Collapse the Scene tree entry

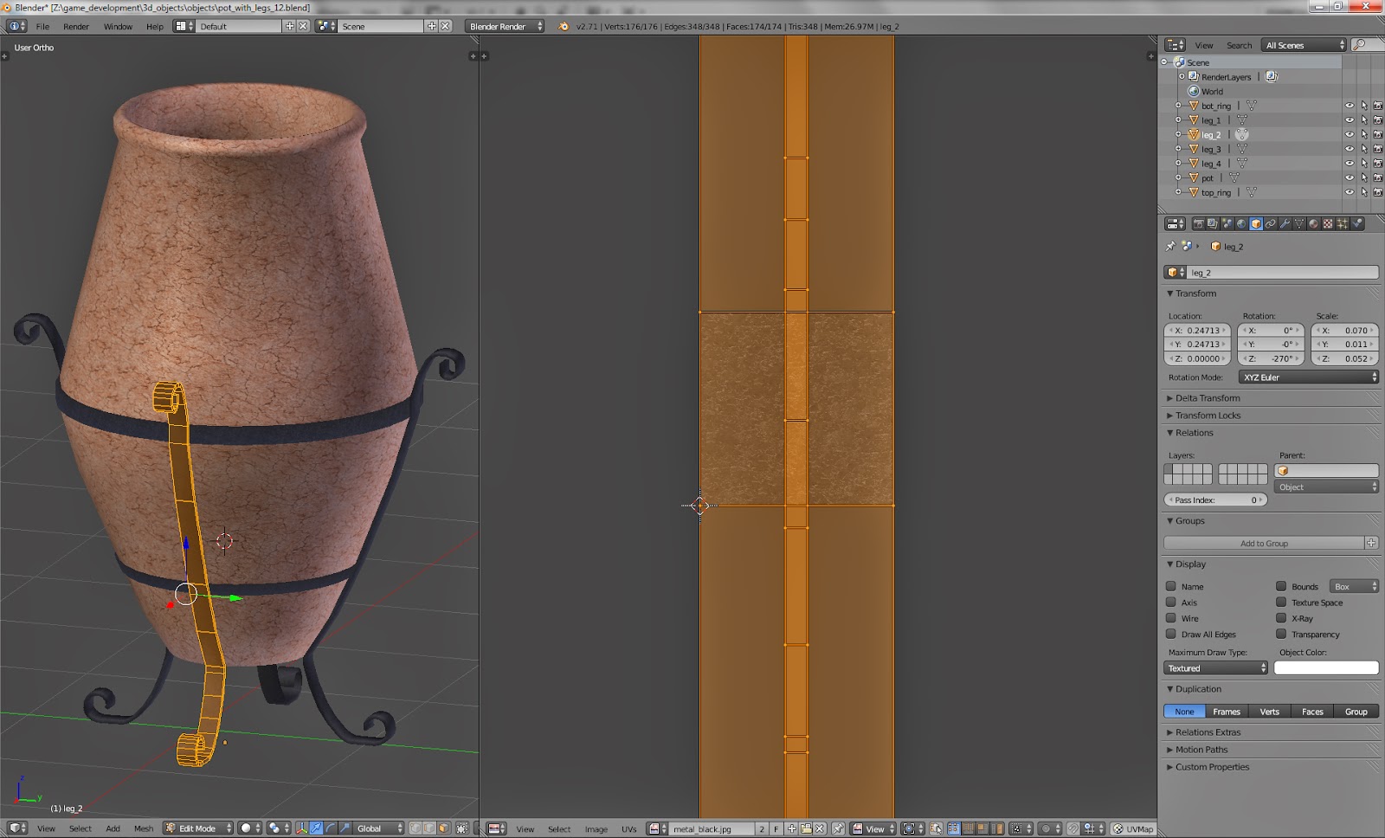pos(1164,62)
